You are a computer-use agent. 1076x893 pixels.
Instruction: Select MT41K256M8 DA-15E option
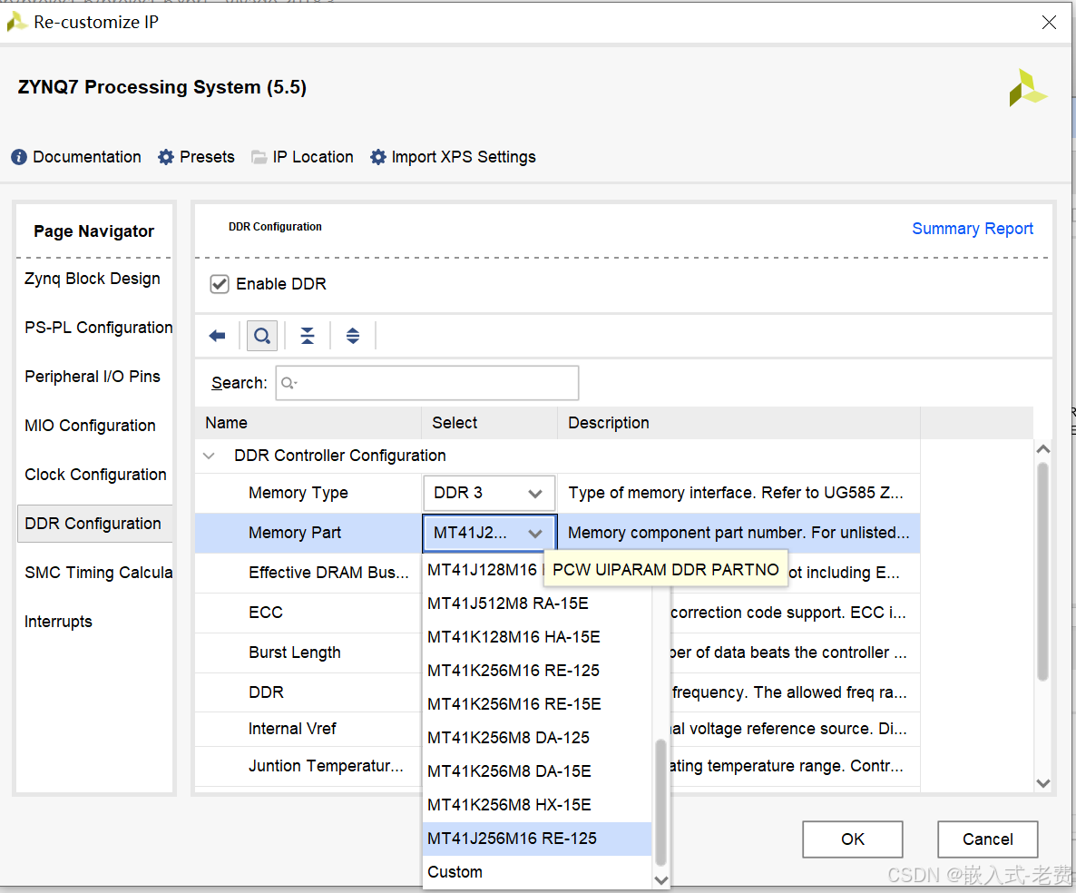(x=536, y=771)
